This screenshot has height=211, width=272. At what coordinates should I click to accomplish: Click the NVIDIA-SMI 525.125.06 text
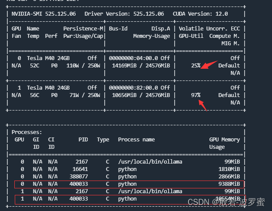(x=43, y=14)
